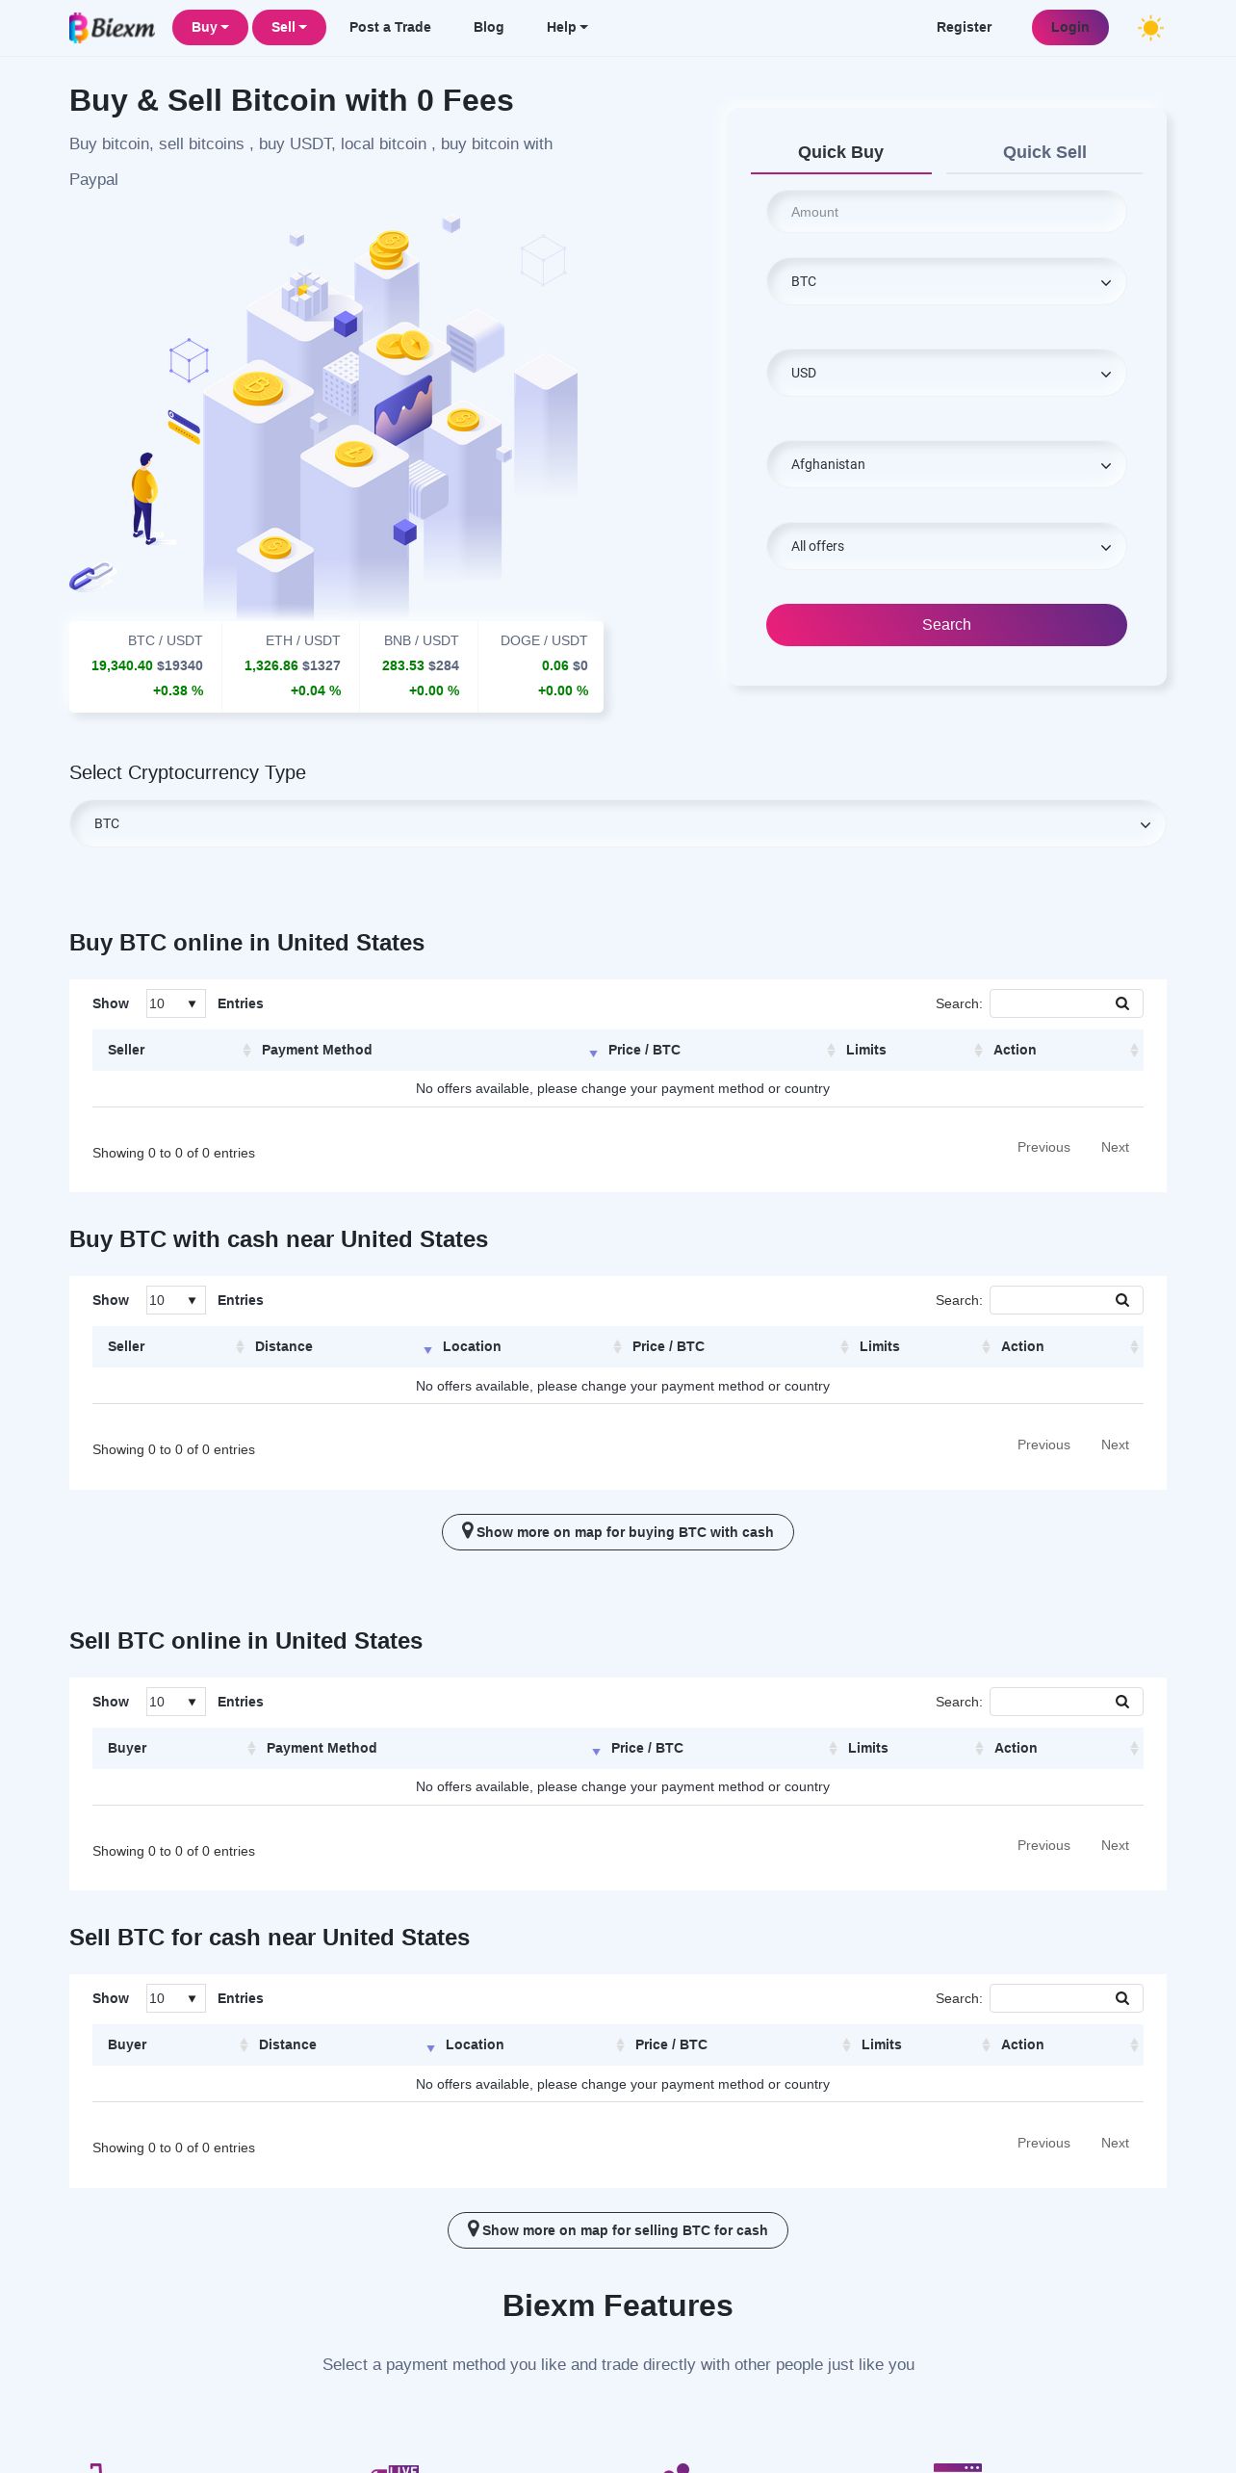The image size is (1236, 2473).
Task: Click the Amount input field
Action: point(946,212)
